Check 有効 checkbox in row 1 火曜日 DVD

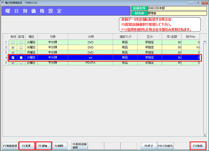[x=13, y=42]
